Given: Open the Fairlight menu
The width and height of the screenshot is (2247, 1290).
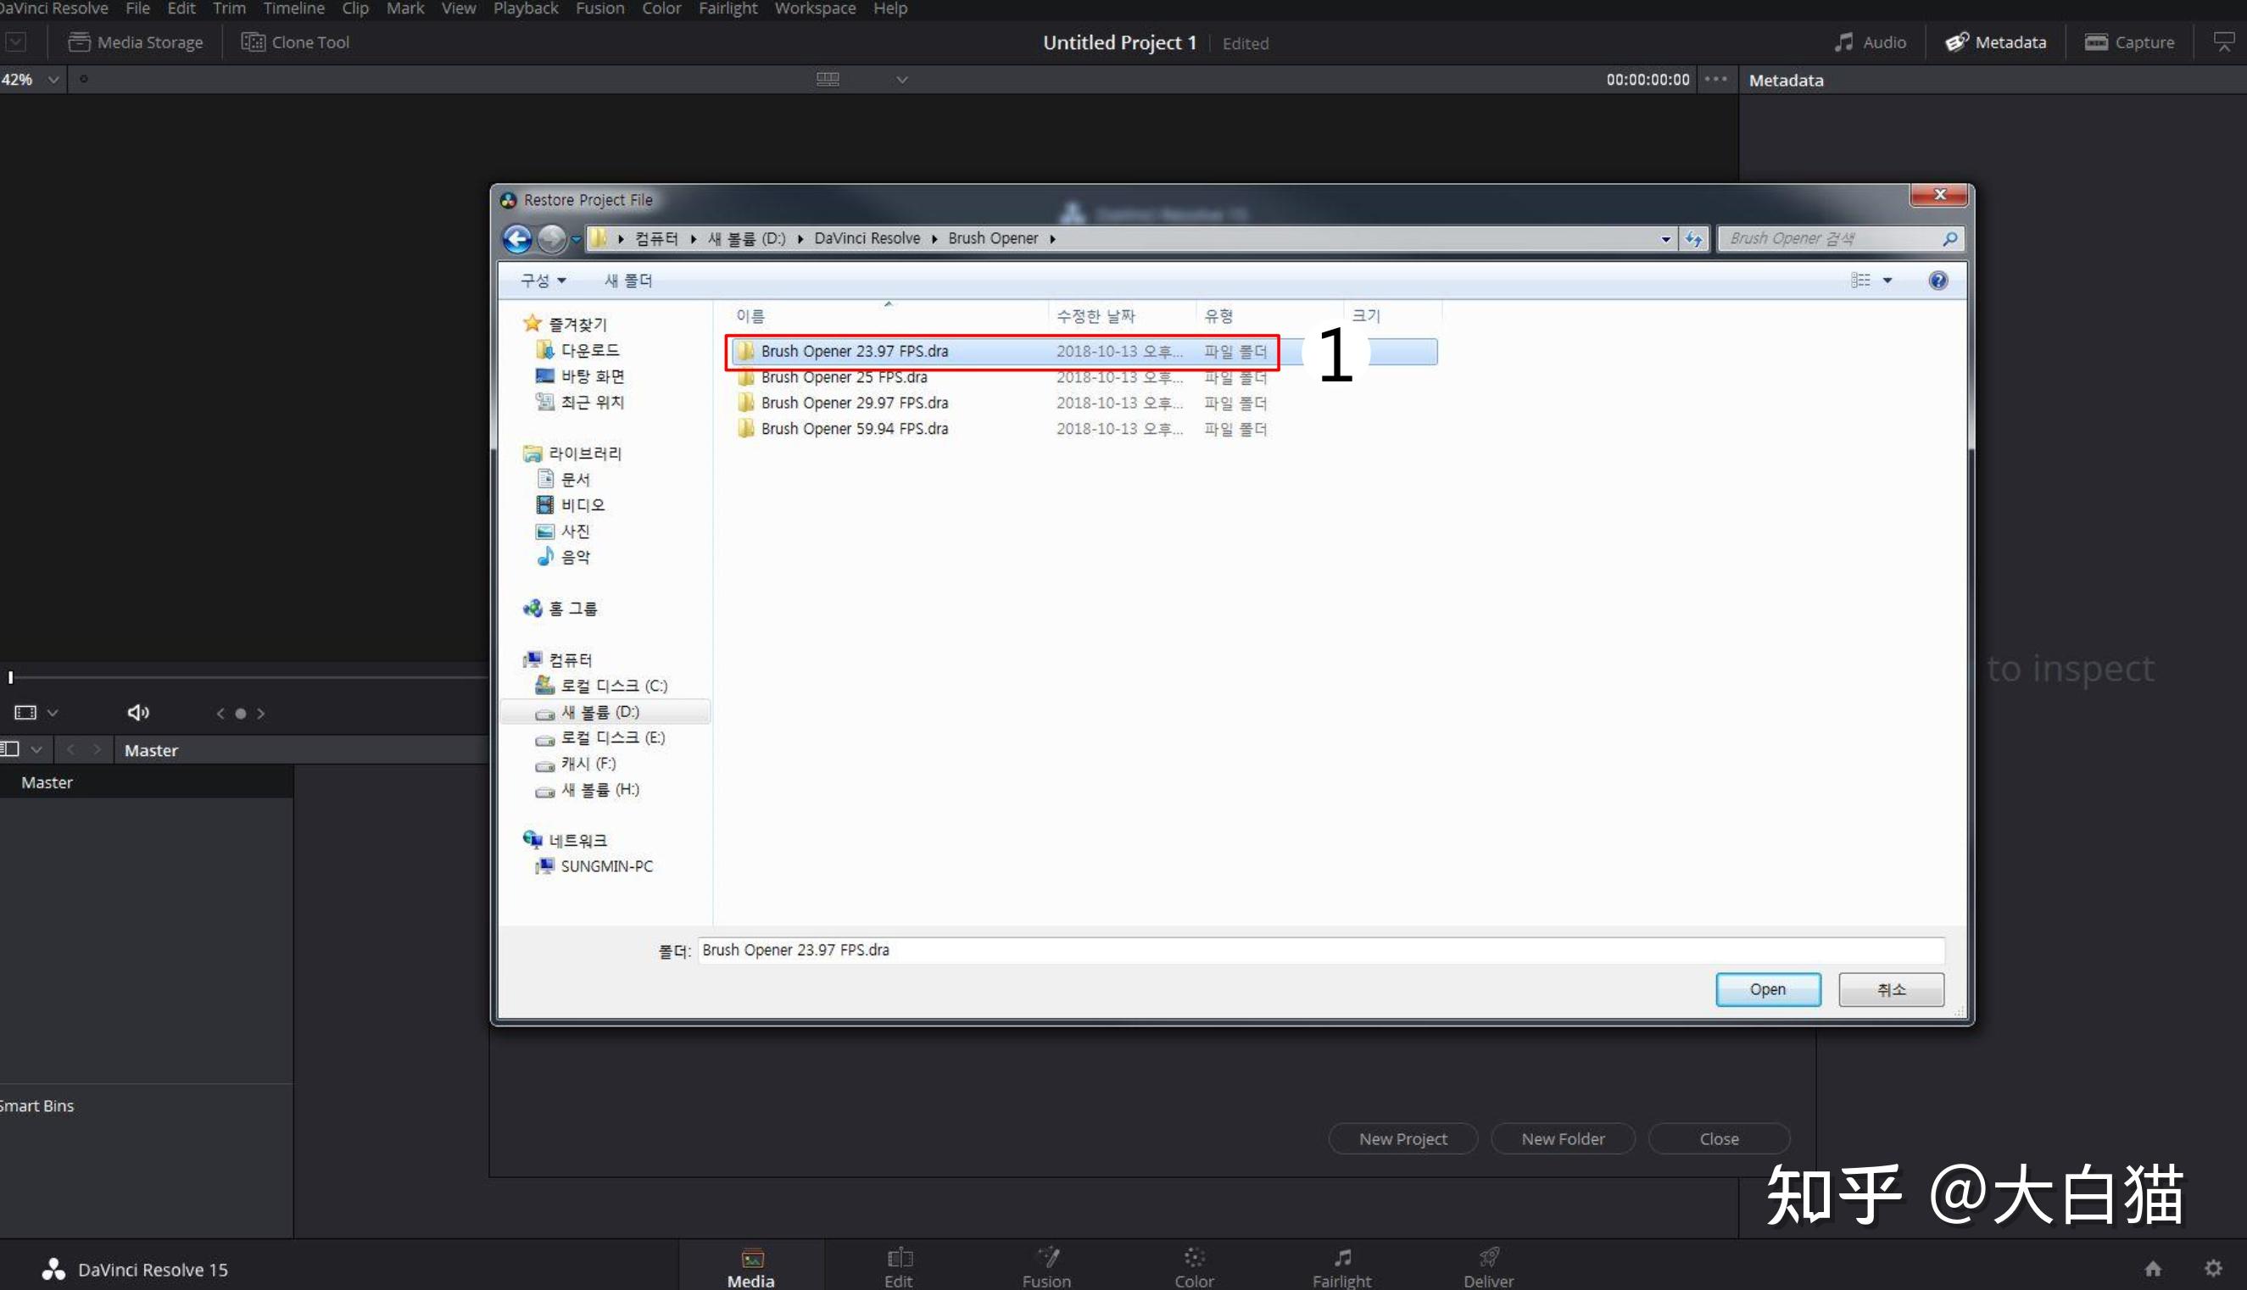Looking at the screenshot, I should pyautogui.click(x=728, y=8).
